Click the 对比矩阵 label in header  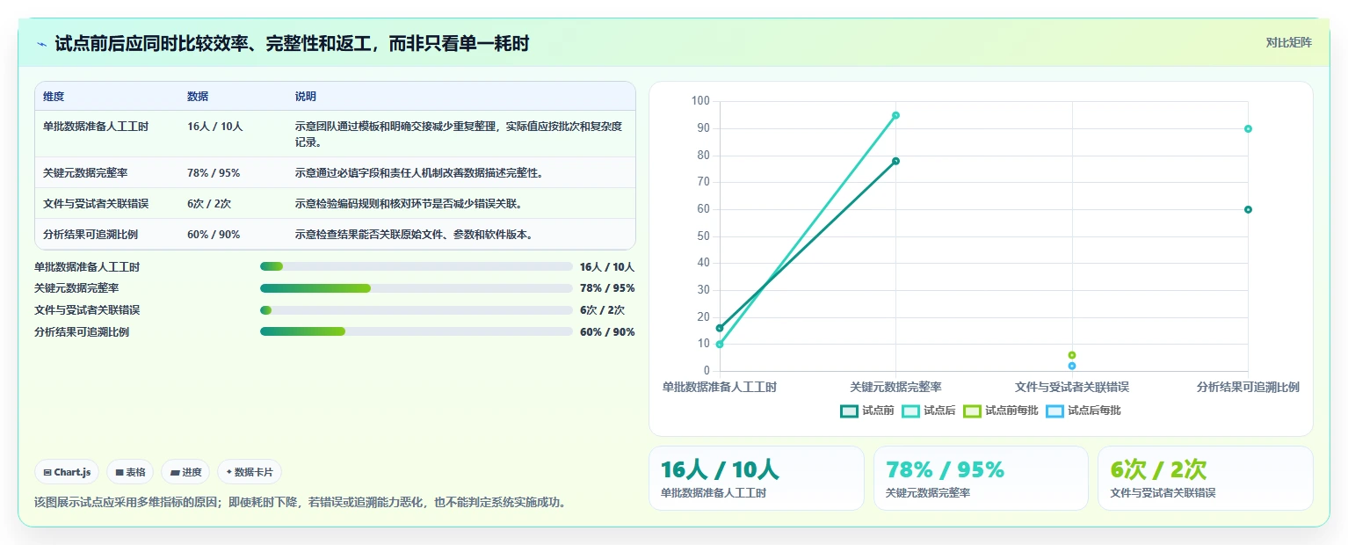click(1288, 43)
